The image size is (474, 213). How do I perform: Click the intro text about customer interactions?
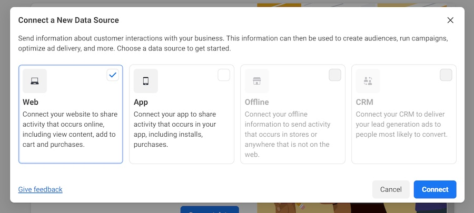pos(233,44)
